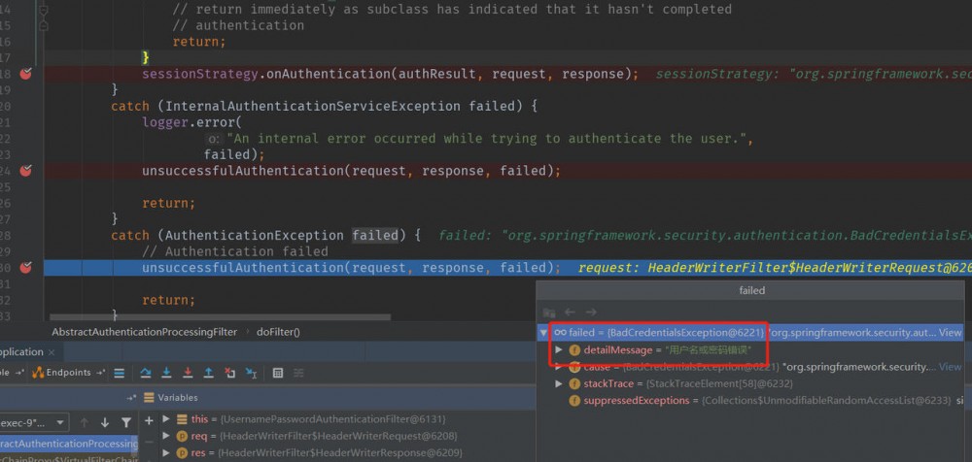The image size is (972, 462).
Task: Expand the detailMessage field
Action: (x=559, y=350)
